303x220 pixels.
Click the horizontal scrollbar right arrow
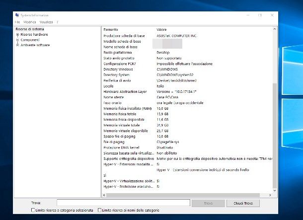(x=270, y=195)
